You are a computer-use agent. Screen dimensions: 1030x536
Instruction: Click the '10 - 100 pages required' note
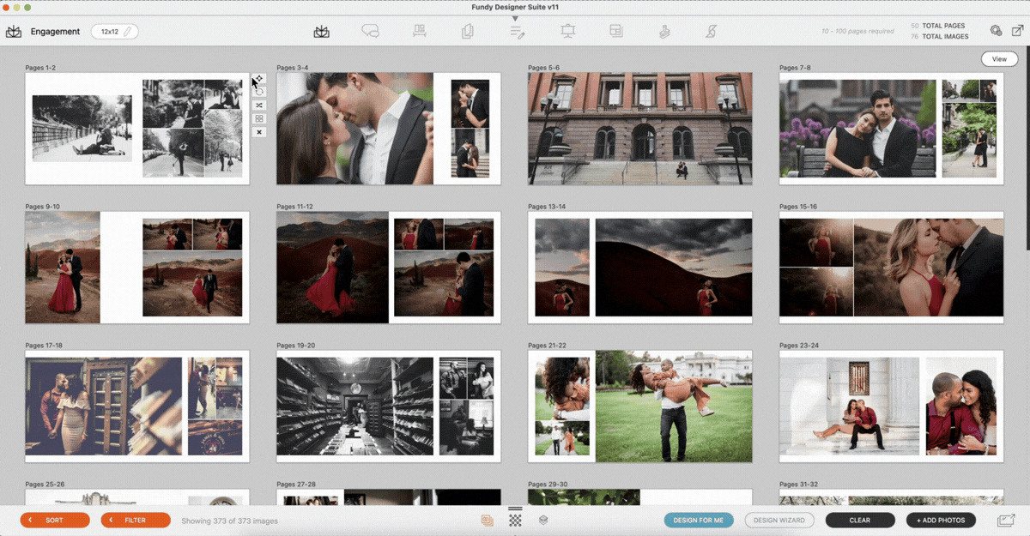(857, 32)
